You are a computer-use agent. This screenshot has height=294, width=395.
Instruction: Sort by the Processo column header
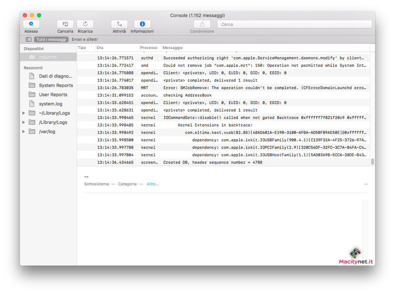[149, 48]
